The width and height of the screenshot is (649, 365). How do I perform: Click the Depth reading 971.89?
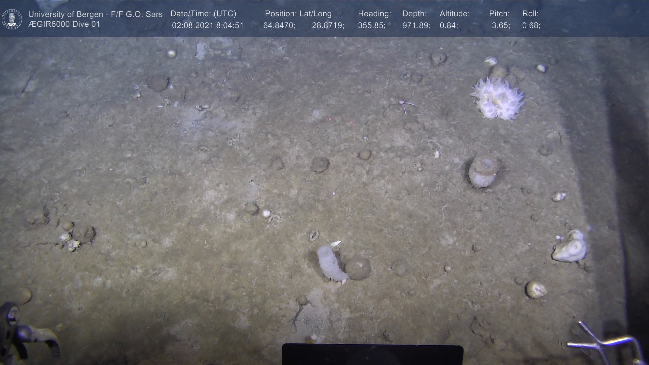pyautogui.click(x=416, y=26)
